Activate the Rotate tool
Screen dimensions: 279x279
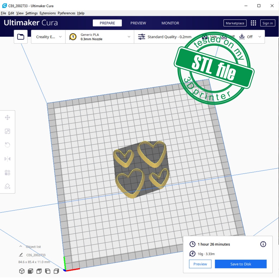[7, 145]
